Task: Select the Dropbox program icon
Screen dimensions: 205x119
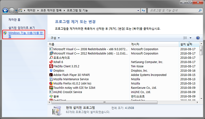Action: [51, 70]
